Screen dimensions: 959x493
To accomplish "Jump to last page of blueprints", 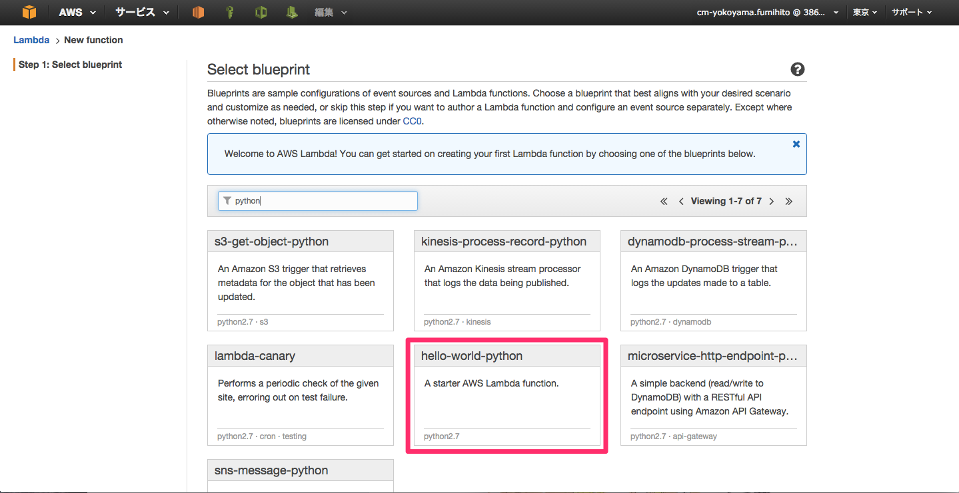I will [789, 202].
